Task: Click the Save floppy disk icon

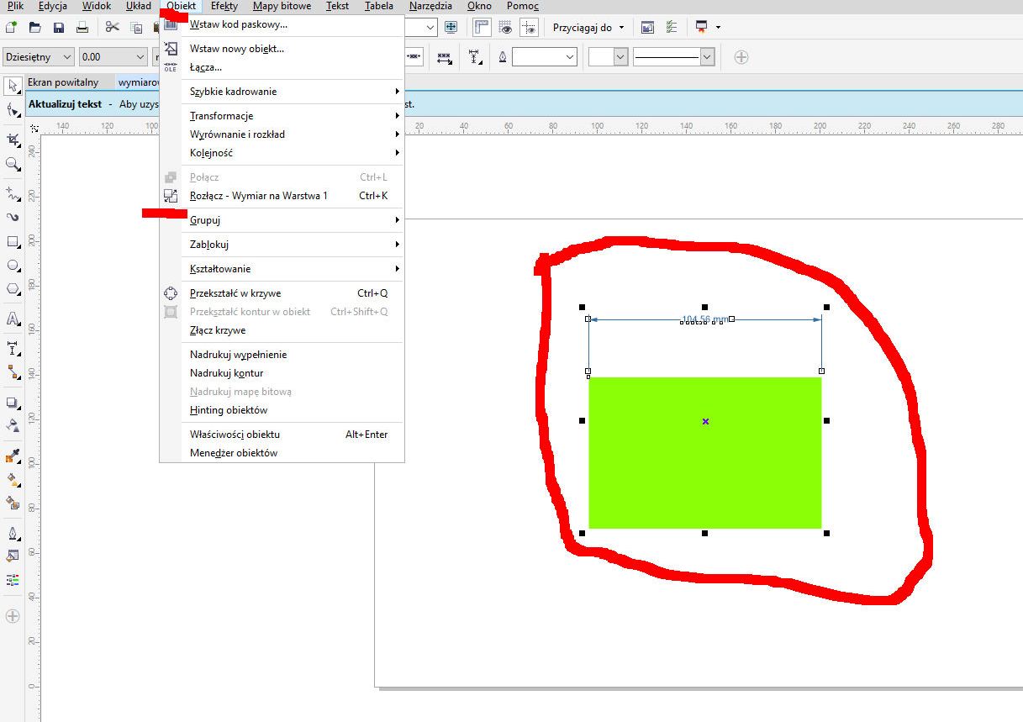Action: click(59, 28)
